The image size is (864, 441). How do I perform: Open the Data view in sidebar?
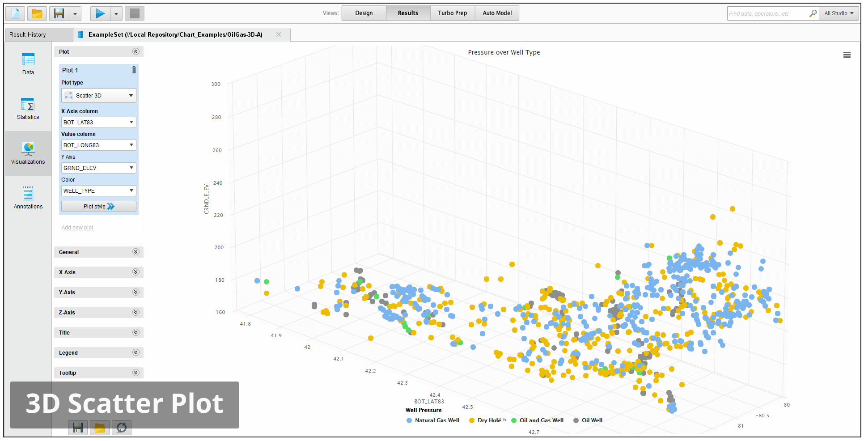click(x=28, y=64)
